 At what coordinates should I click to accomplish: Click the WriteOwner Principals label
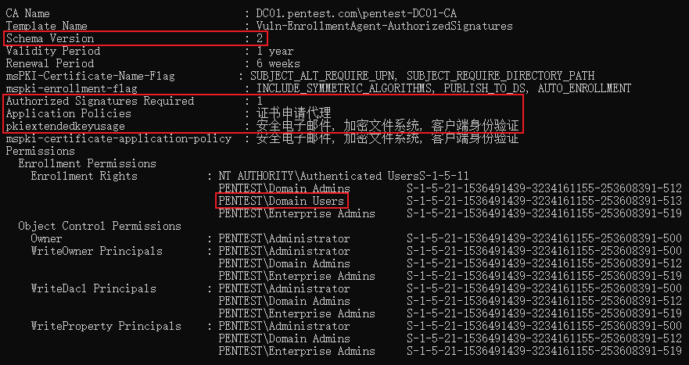97,251
